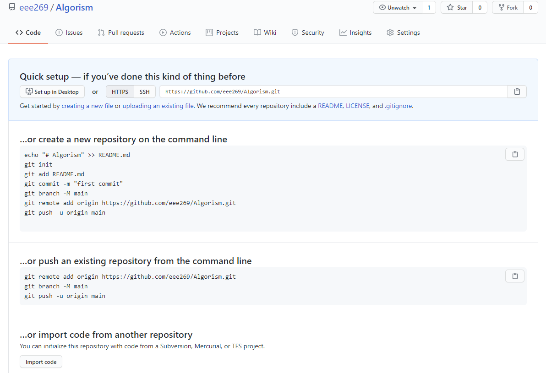Open the Security tab
Viewport: 546px width, 373px height.
pos(308,32)
